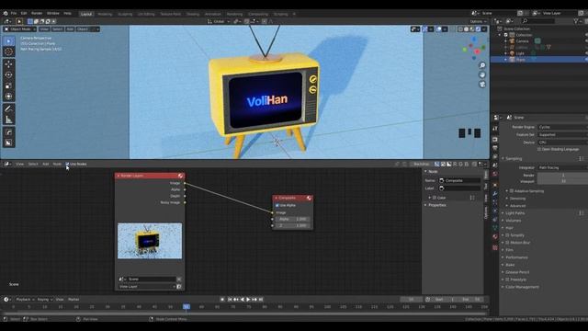The height and width of the screenshot is (331, 588).
Task: Open the Output properties tab icon
Action: [x=495, y=148]
